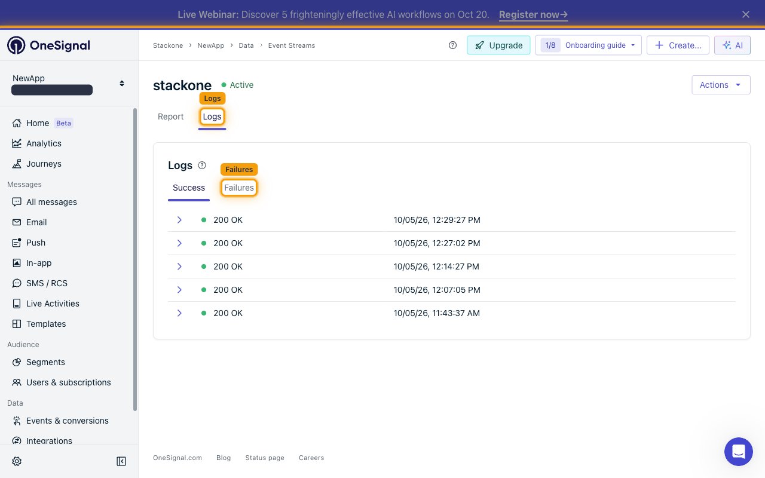Select the Logs tab
765x478 pixels.
[x=212, y=117]
